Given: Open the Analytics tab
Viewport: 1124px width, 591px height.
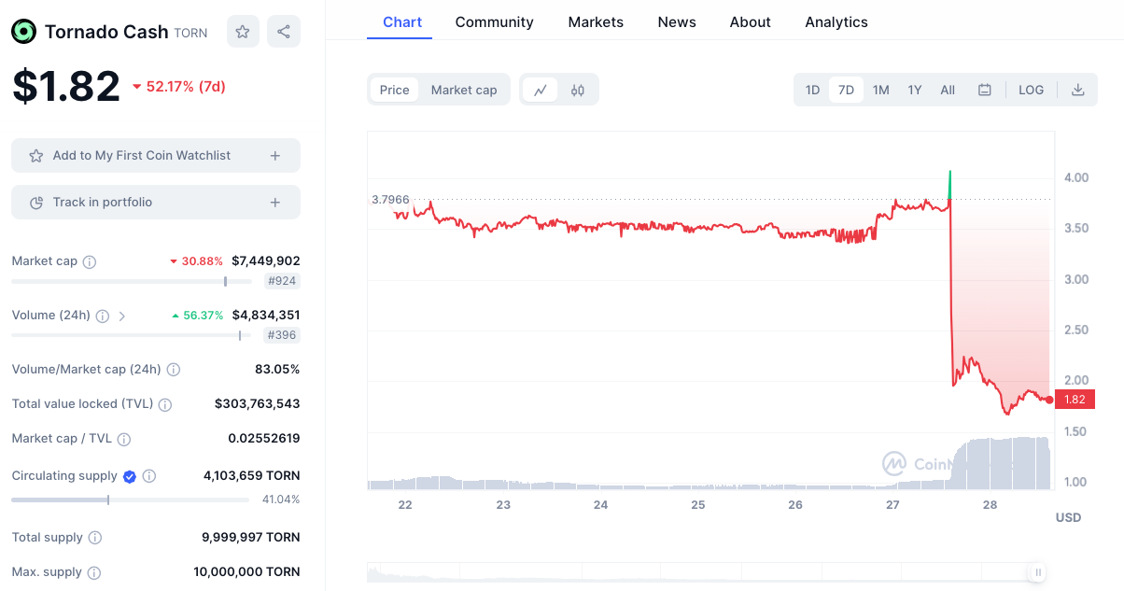Looking at the screenshot, I should click(836, 21).
